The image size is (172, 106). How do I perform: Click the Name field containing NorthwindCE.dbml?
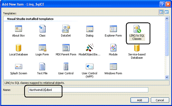pos(88,90)
